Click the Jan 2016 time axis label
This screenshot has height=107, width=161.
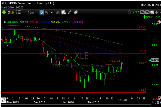tap(68, 102)
